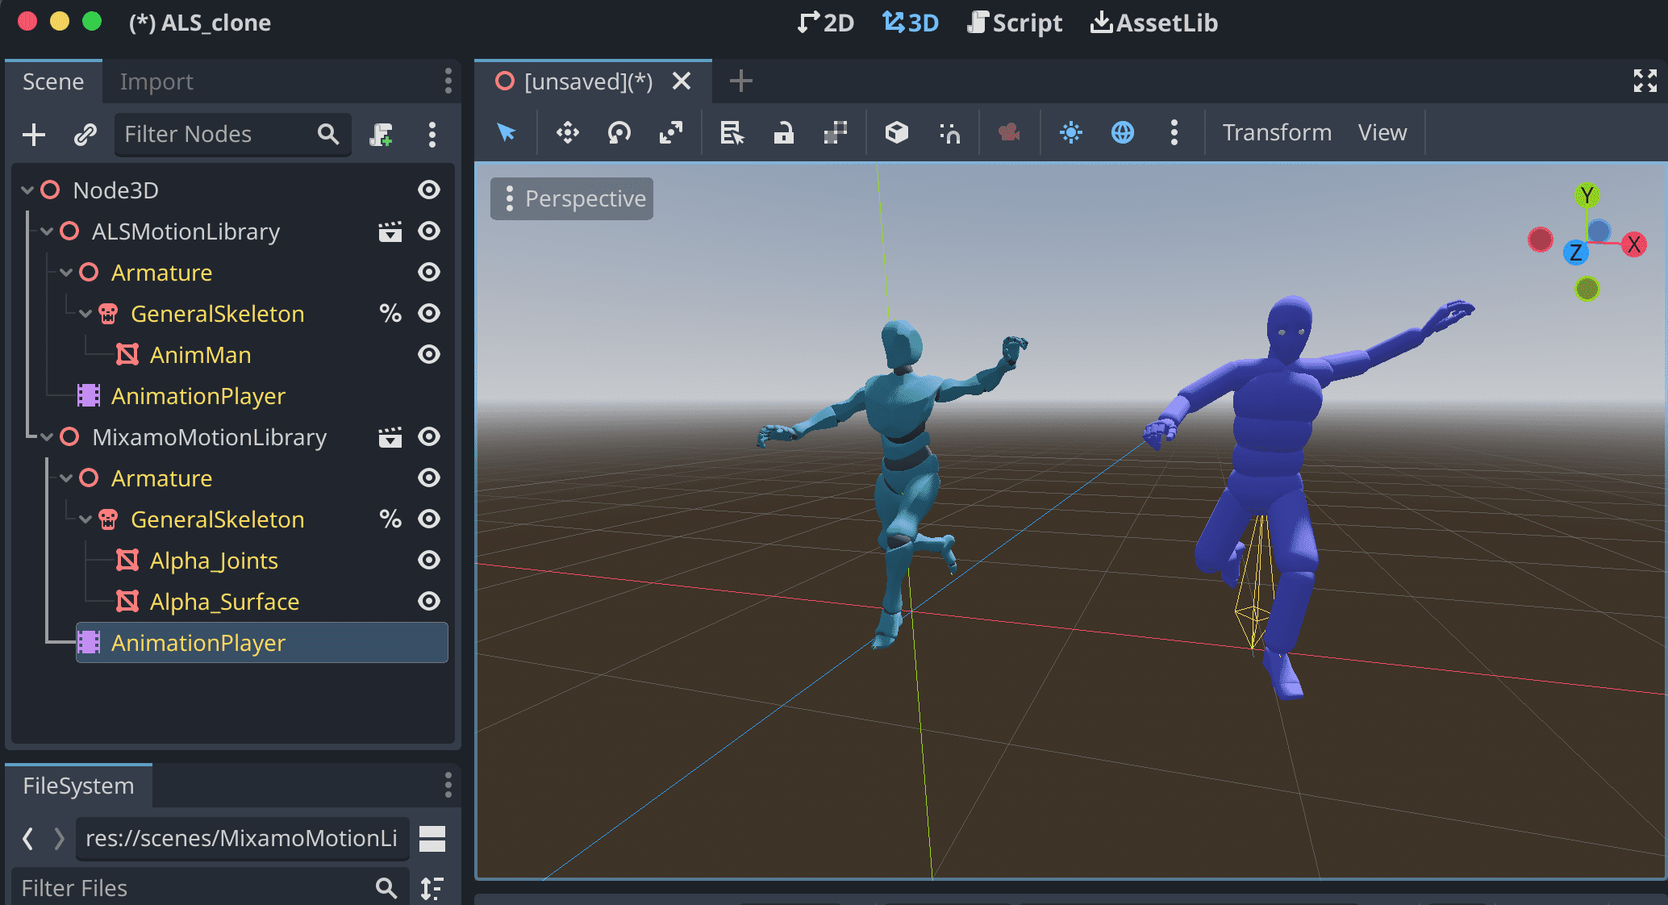The image size is (1668, 905).
Task: Collapse the root Node3D node
Action: (x=27, y=190)
